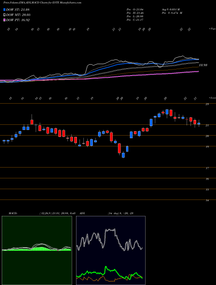Click the blue DOW ST legend swatch
The width and height of the screenshot is (216, 285).
click(5, 9)
